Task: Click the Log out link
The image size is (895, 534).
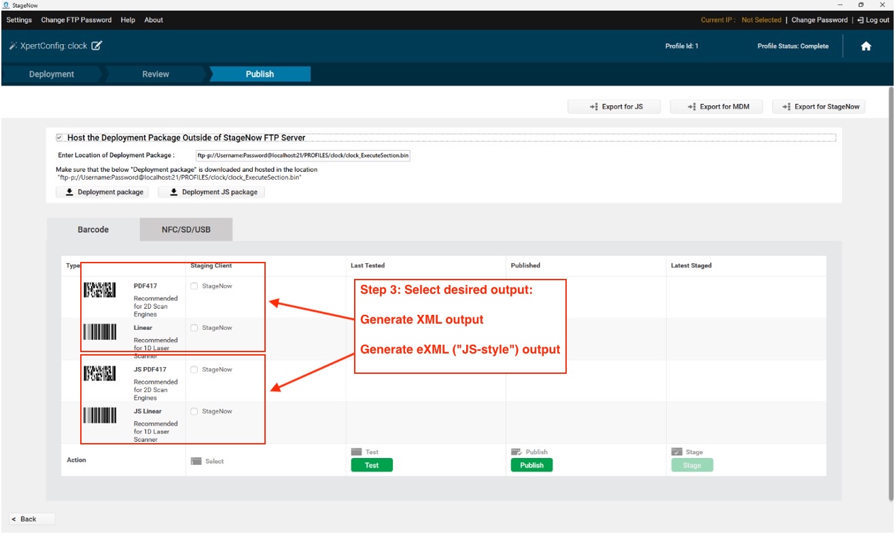Action: click(x=873, y=20)
